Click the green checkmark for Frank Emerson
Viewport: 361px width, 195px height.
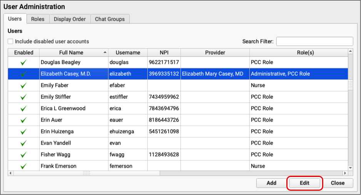coord(23,166)
